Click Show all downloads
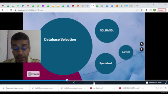Screen dimensions: 168x94 pos(159,88)
